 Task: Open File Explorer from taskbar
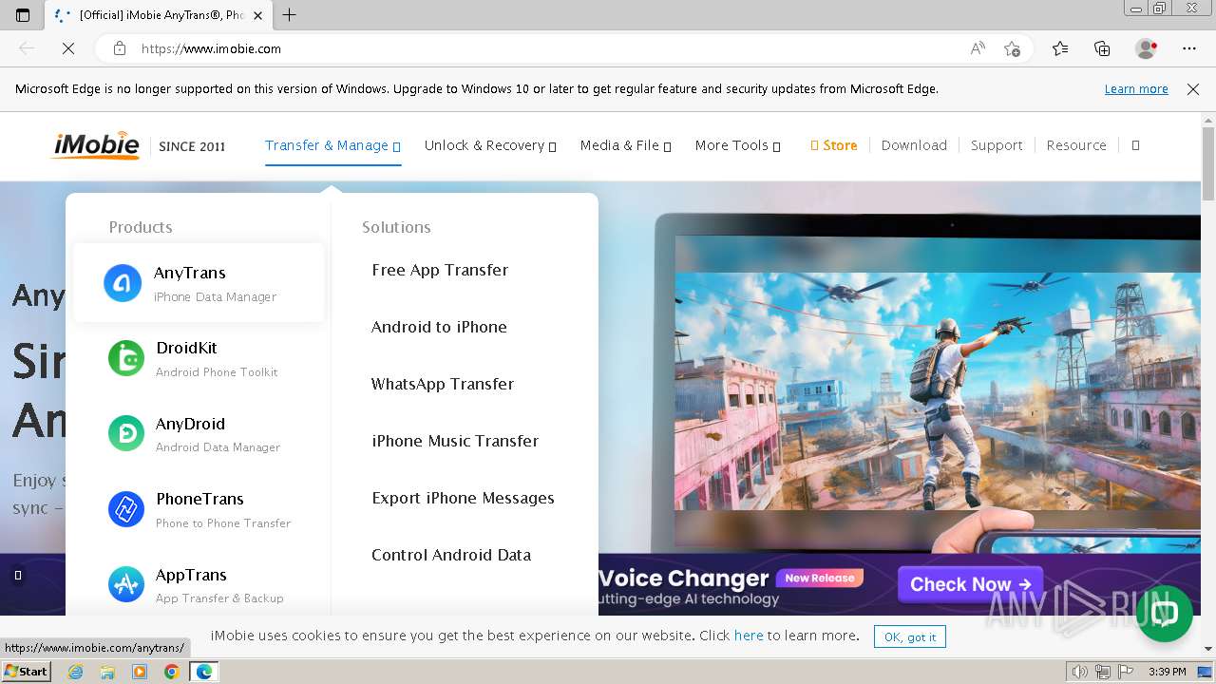[x=107, y=672]
